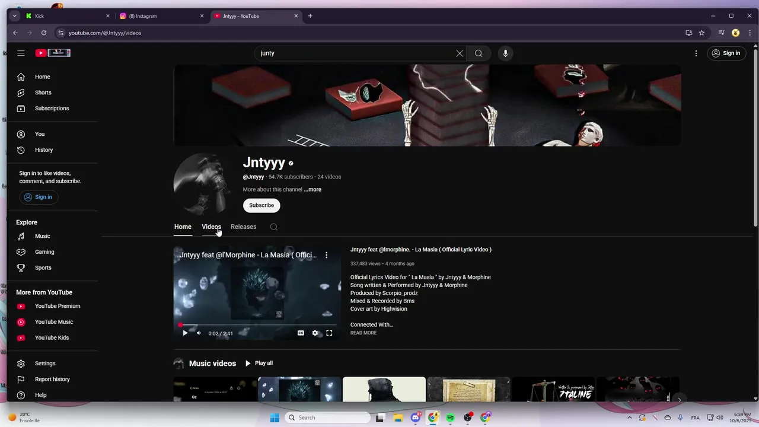Switch to the Videos tab

pyautogui.click(x=211, y=227)
